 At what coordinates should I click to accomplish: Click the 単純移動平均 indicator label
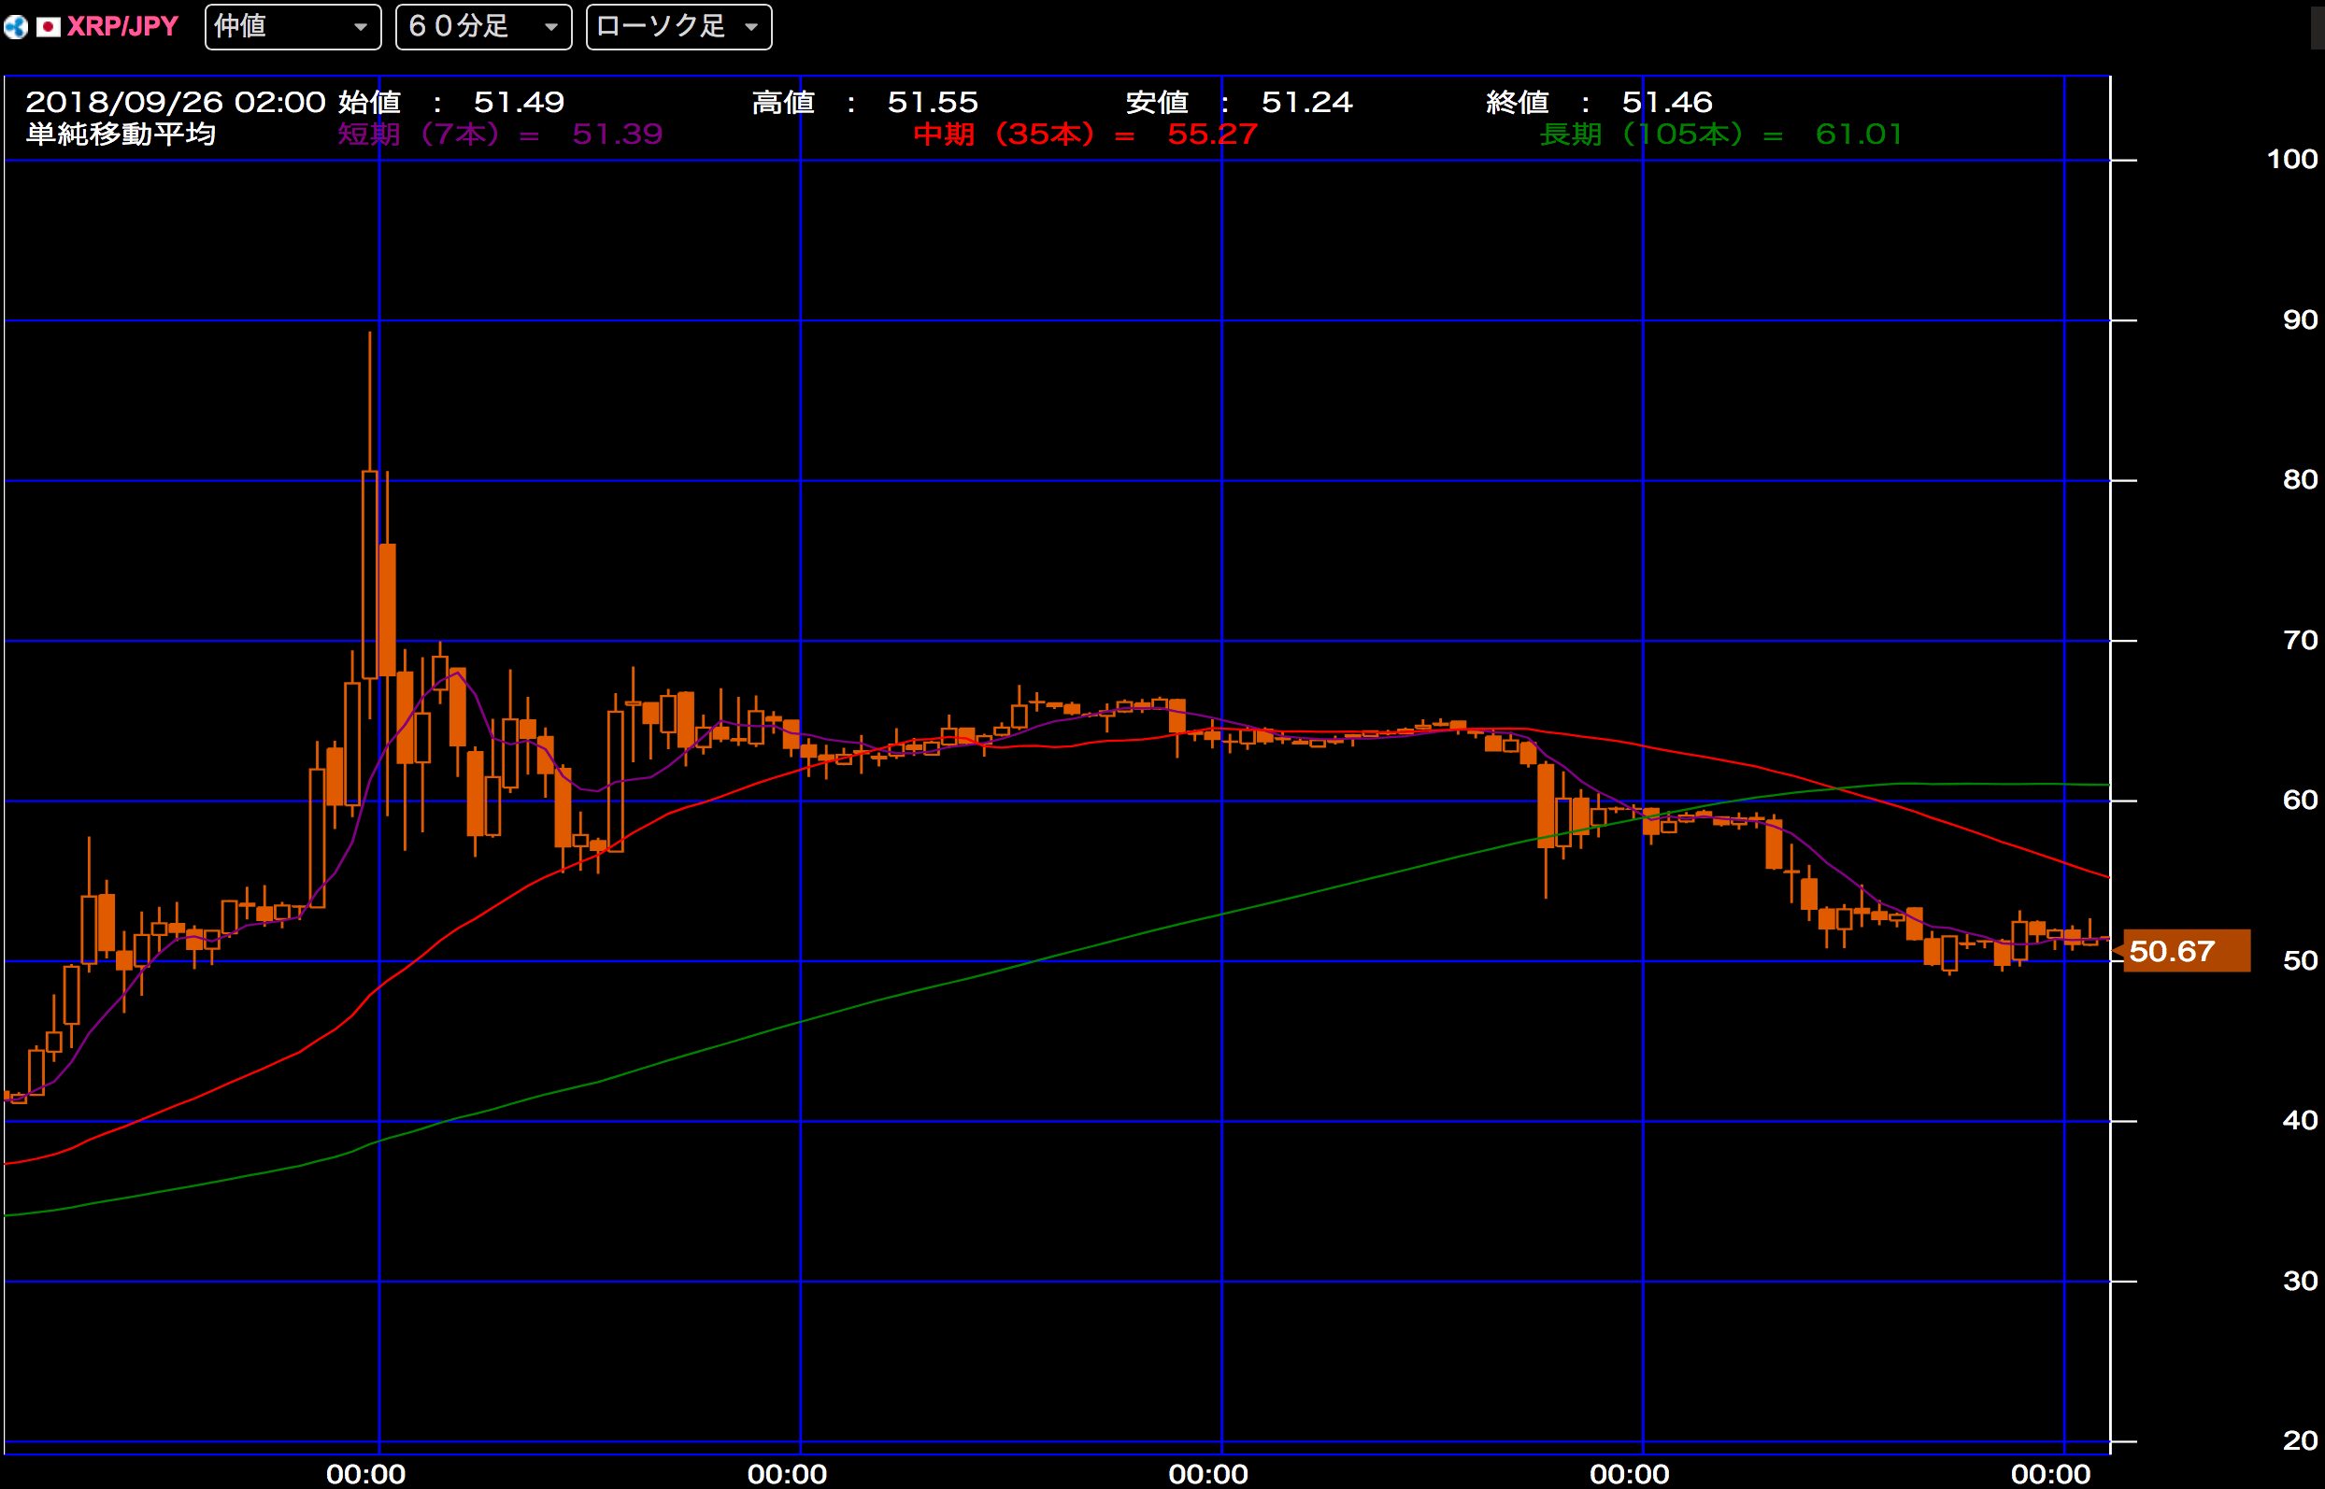pyautogui.click(x=121, y=134)
